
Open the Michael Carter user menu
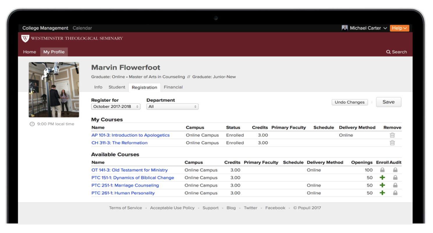(x=365, y=28)
